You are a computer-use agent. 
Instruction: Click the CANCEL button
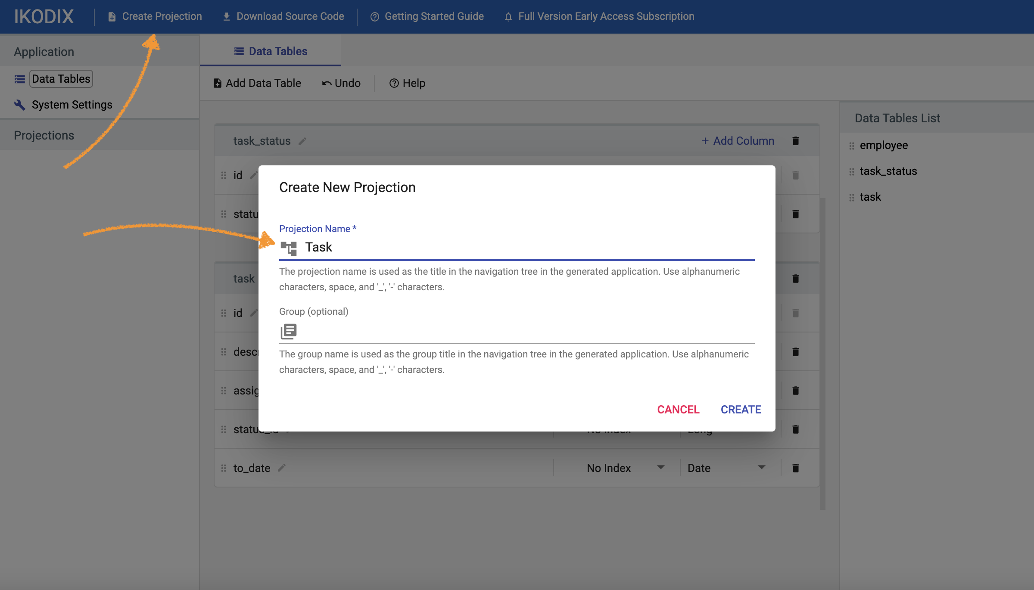pos(678,409)
